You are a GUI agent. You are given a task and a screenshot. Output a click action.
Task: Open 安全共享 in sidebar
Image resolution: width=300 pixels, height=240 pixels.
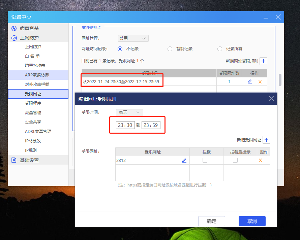coord(38,122)
